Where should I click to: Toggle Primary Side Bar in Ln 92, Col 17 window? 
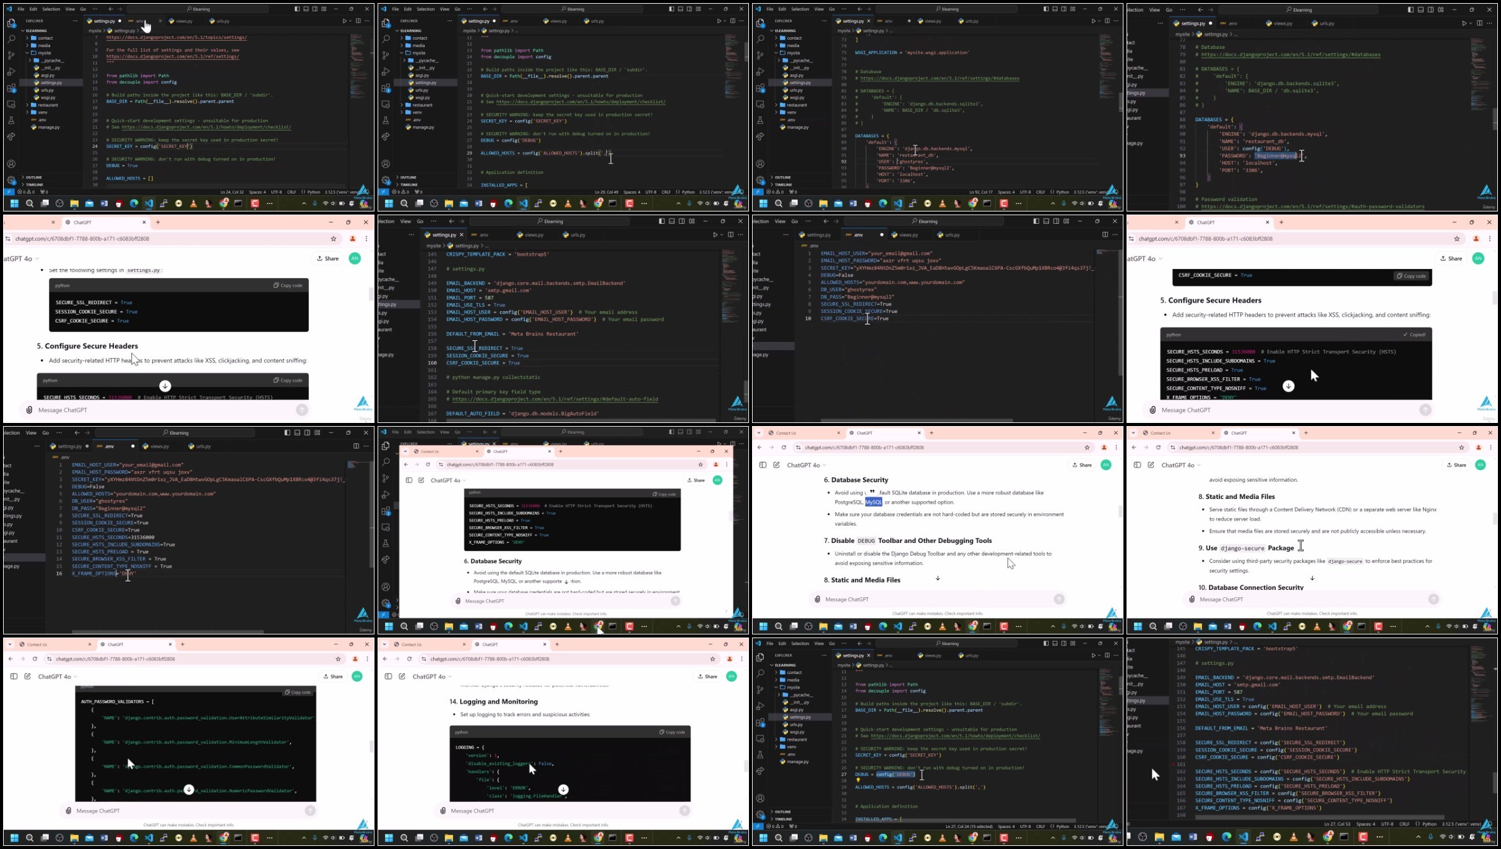1046,9
